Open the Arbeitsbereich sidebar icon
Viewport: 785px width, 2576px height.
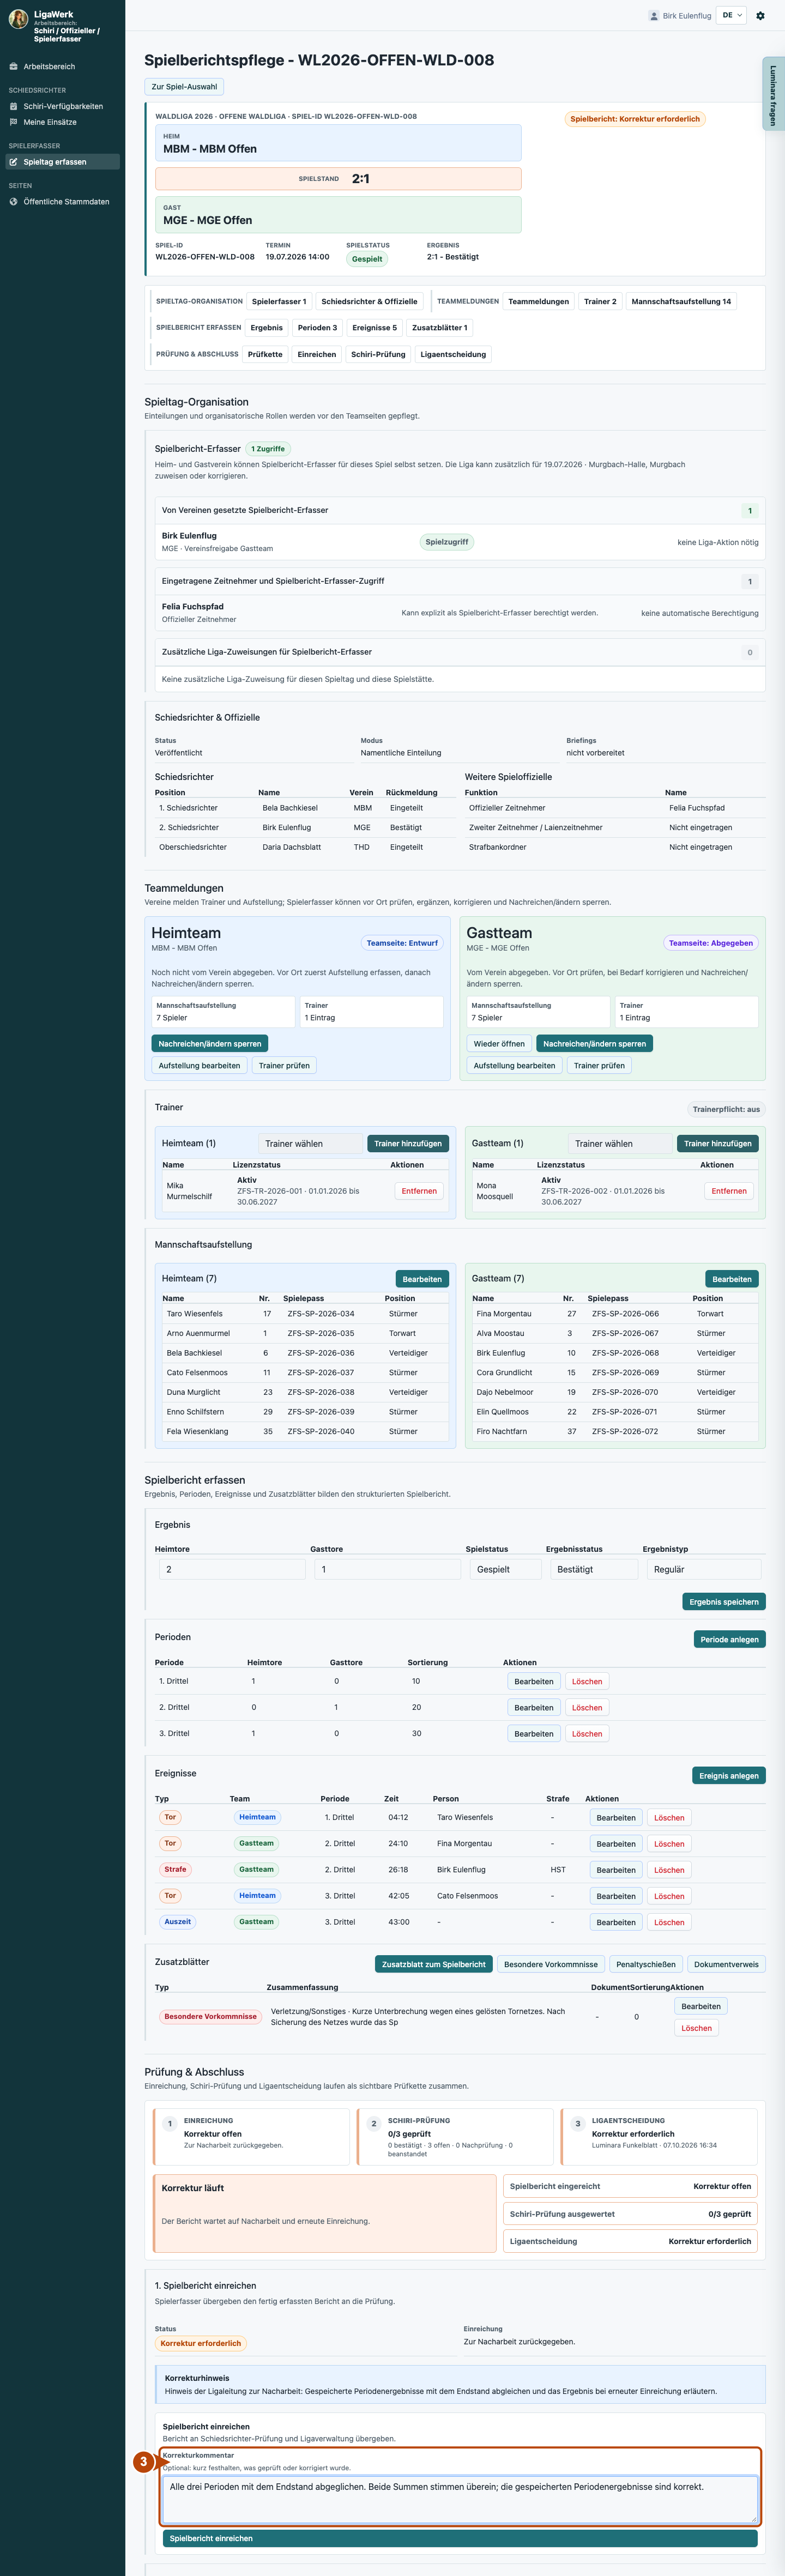point(13,67)
